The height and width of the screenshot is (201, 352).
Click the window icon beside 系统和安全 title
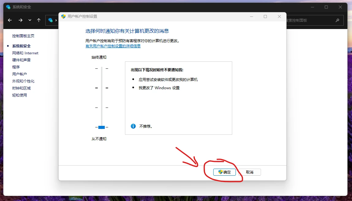[x=8, y=7]
